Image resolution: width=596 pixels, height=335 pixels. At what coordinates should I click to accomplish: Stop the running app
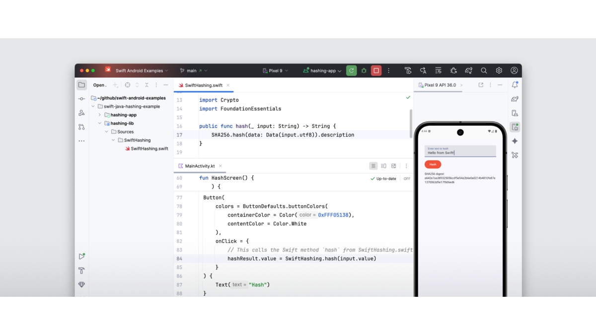375,70
